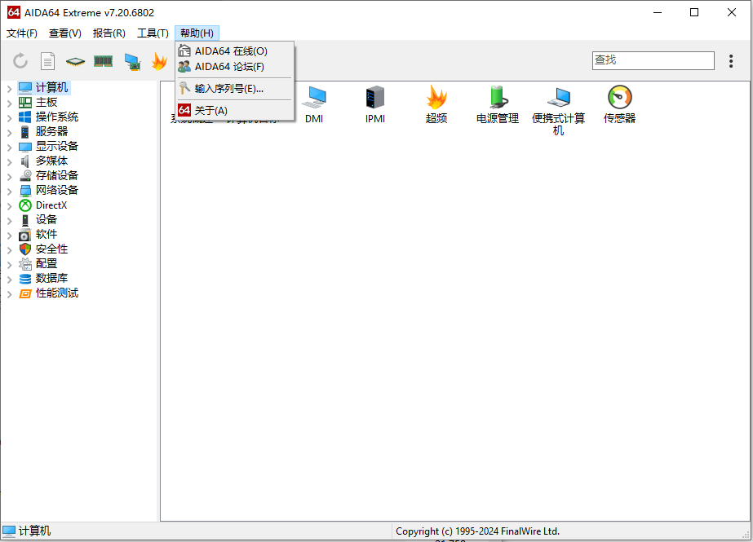The width and height of the screenshot is (753, 542).
Task: Select the 主板 motherboard tree icon
Action: [25, 102]
